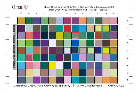Viewport: 138px width, 93px height.
Task: Click the 'ChromIQ layout engine' footer text
Action: [x=89, y=86]
